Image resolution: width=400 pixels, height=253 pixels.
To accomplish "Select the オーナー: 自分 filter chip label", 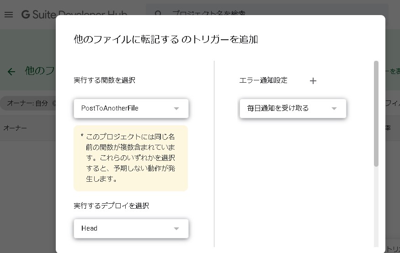I will click(x=27, y=103).
